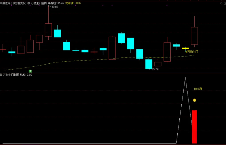The width and height of the screenshot is (226, 145).
Task: Expand the 万物生门副图 indicator dropdown arrow
Action: [x=1, y=75]
